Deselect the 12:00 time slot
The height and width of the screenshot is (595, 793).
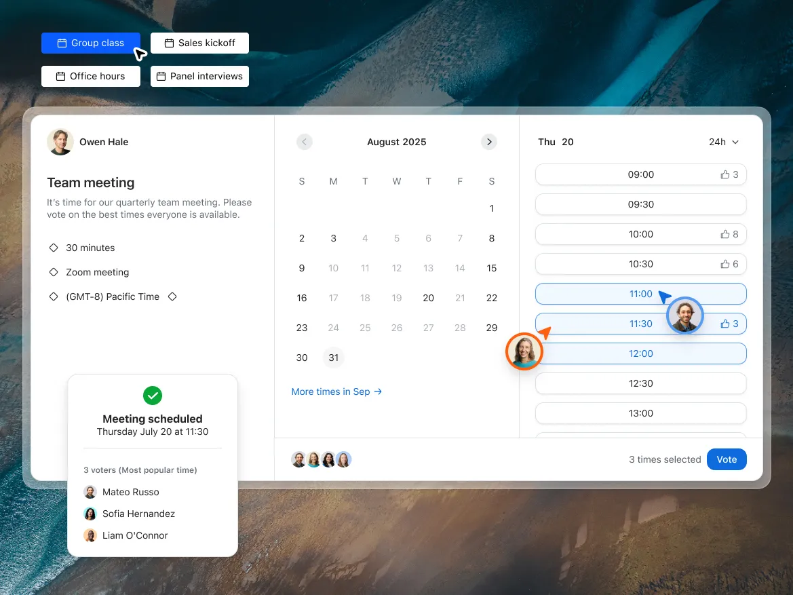[641, 353]
